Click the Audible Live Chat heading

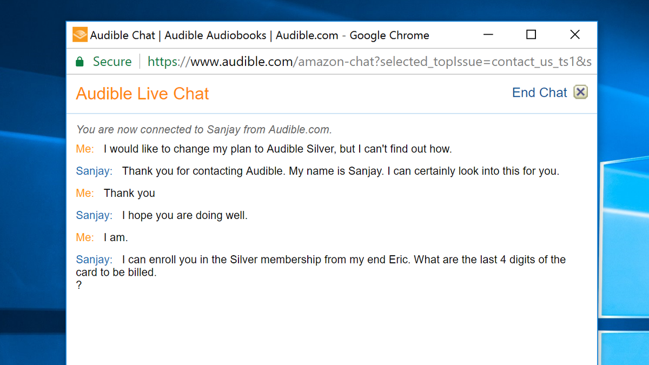(x=142, y=94)
